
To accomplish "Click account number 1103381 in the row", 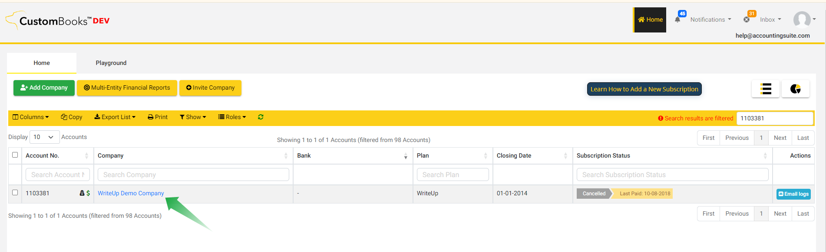I will point(37,193).
